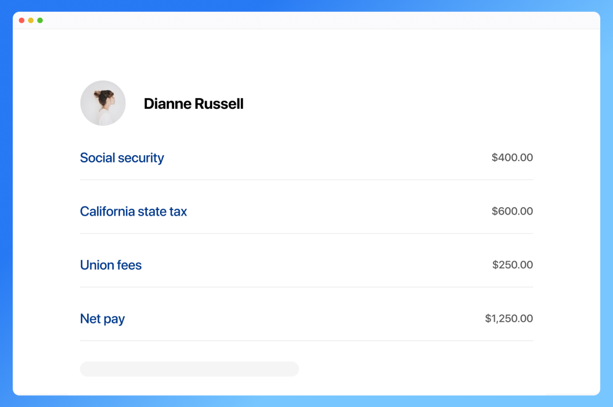613x407 pixels.
Task: Select the Net pay label
Action: point(102,319)
